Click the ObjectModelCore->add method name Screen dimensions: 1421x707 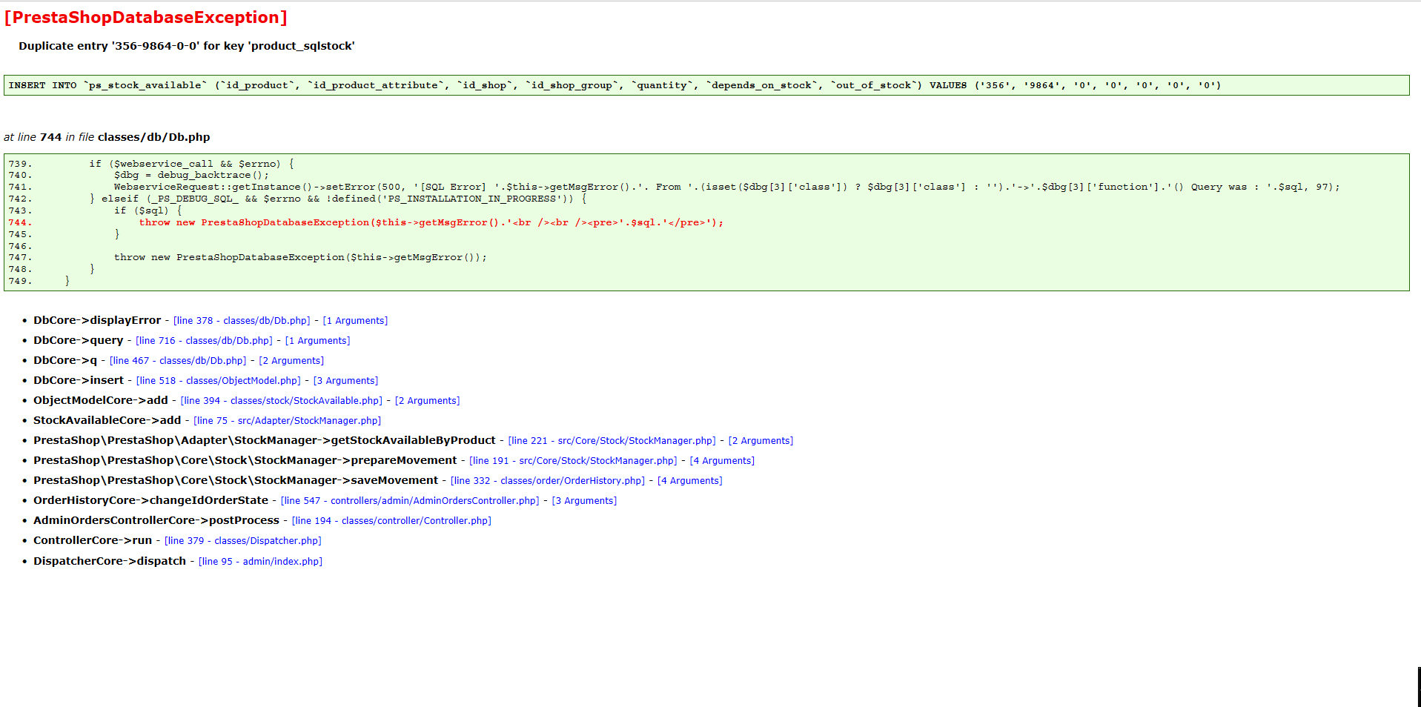(x=101, y=400)
